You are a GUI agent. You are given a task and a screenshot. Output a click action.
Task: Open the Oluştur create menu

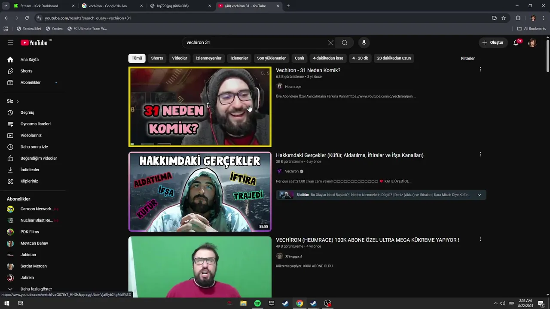coord(492,42)
